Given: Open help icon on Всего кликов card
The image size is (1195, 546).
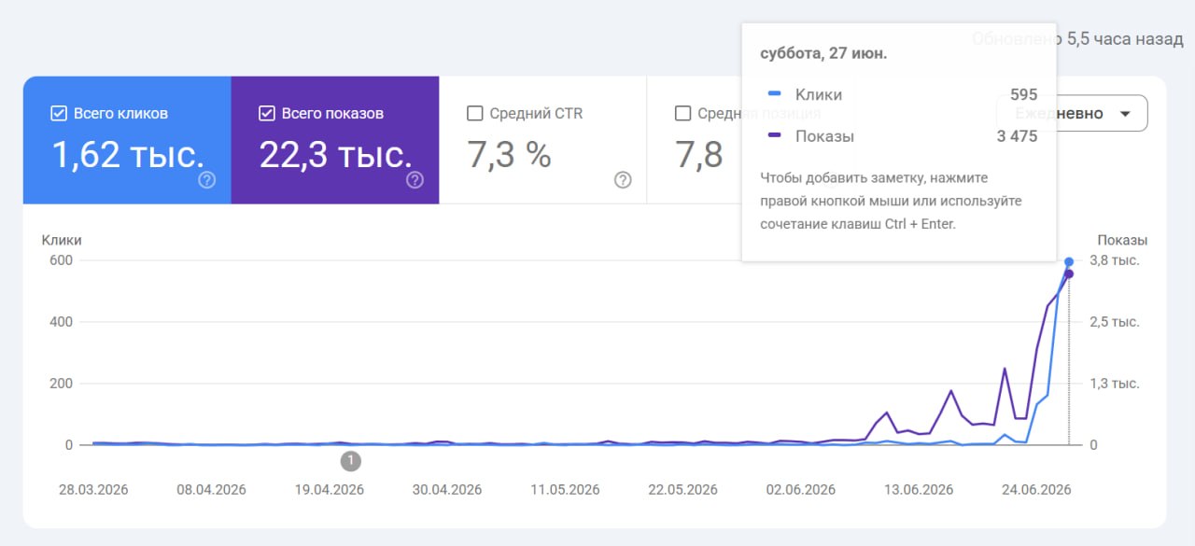Looking at the screenshot, I should click(207, 180).
